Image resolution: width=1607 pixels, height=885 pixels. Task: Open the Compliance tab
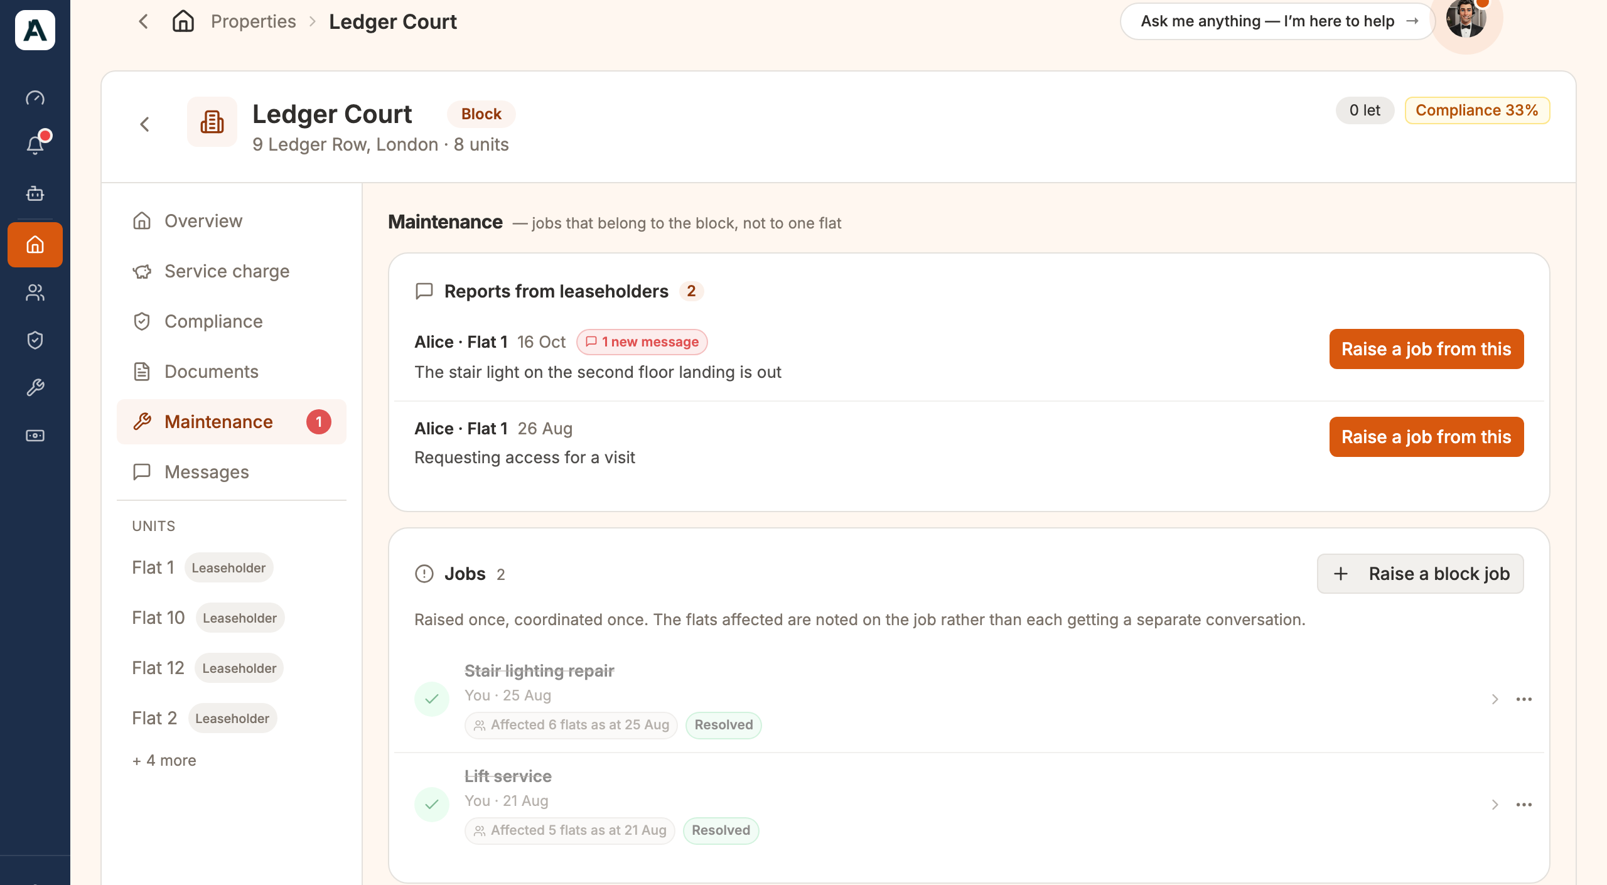pyautogui.click(x=232, y=321)
